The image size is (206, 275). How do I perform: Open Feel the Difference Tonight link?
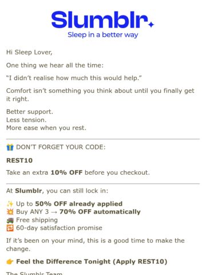click(92, 261)
